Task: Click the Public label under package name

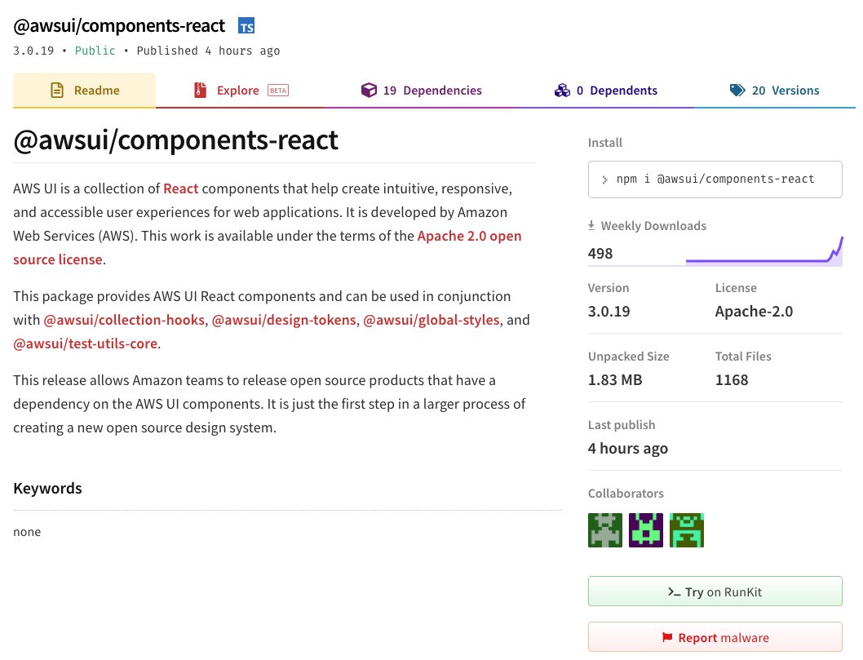Action: pos(95,51)
